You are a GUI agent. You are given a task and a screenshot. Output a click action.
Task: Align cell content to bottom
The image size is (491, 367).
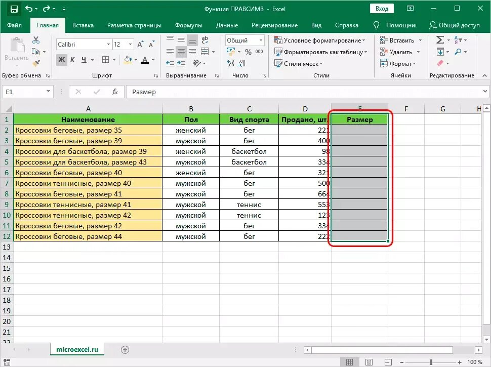[192, 40]
